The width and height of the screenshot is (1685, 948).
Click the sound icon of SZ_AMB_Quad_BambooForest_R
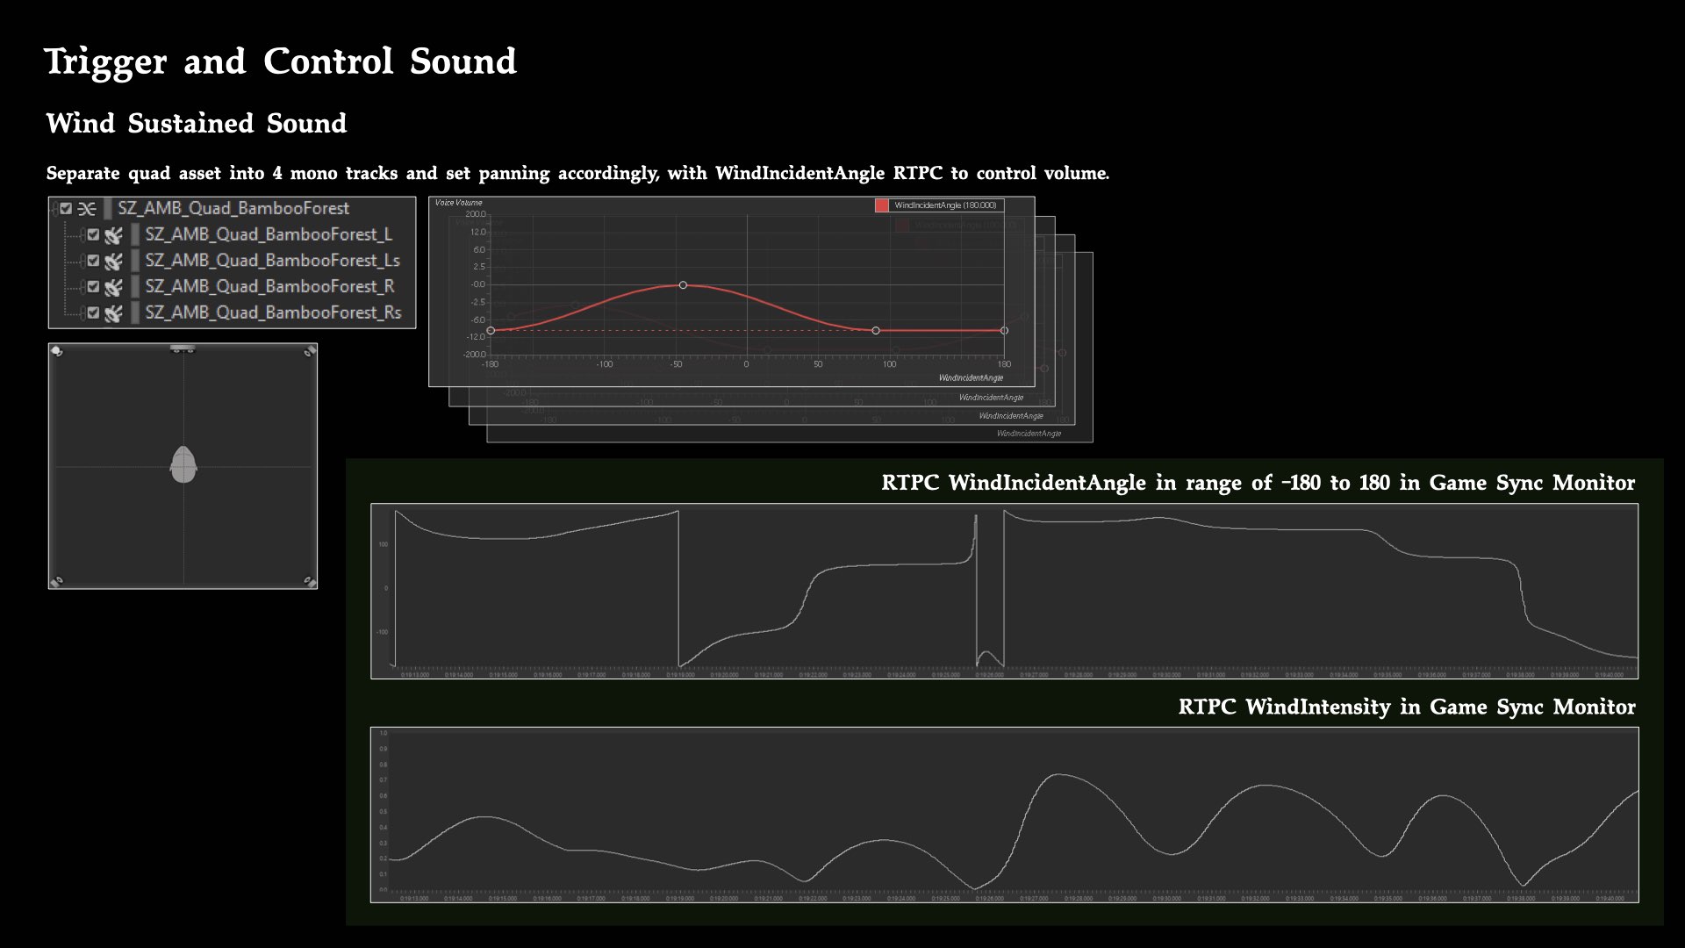tap(113, 287)
